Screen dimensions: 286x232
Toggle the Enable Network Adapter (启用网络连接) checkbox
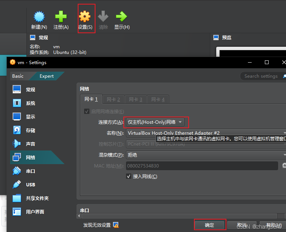click(x=87, y=111)
